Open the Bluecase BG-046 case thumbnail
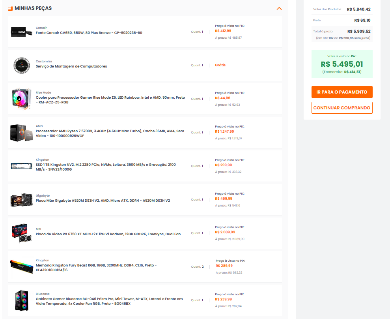The height and width of the screenshot is (319, 390). [x=22, y=300]
